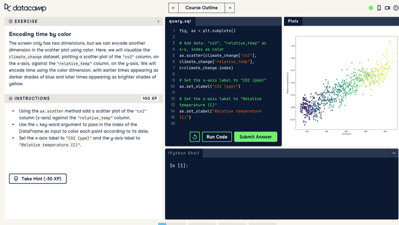The image size is (399, 225).
Task: Switch to the Plots tab
Action: point(293,21)
